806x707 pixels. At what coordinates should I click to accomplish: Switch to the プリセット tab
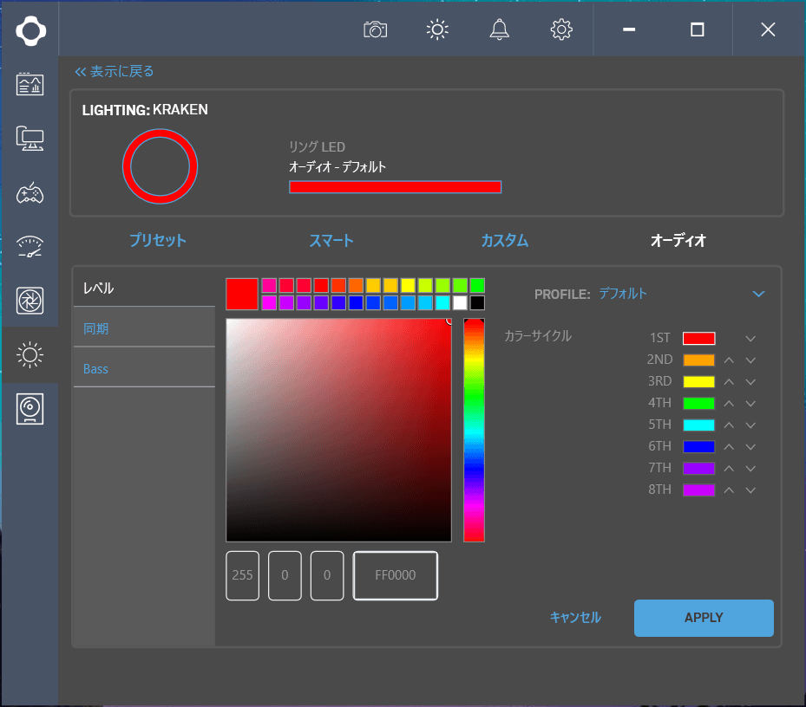coord(158,240)
